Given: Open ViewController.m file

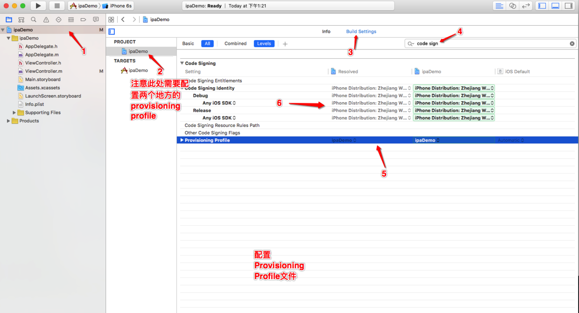Looking at the screenshot, I should pyautogui.click(x=43, y=71).
